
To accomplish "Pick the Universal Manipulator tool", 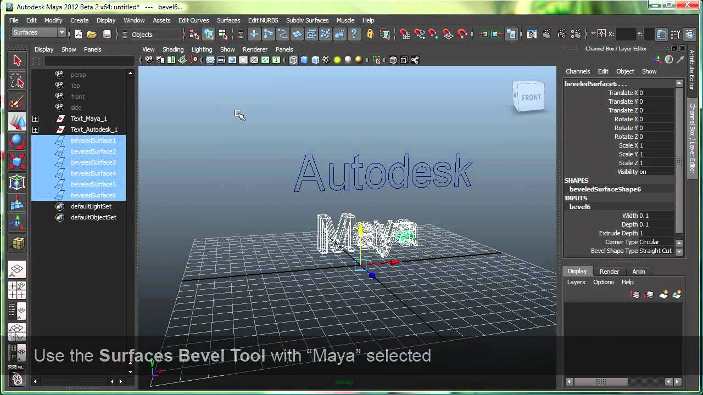I will (x=17, y=182).
